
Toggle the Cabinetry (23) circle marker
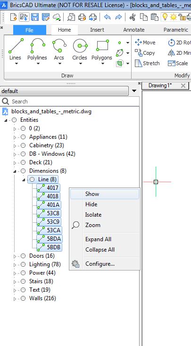click(23, 146)
